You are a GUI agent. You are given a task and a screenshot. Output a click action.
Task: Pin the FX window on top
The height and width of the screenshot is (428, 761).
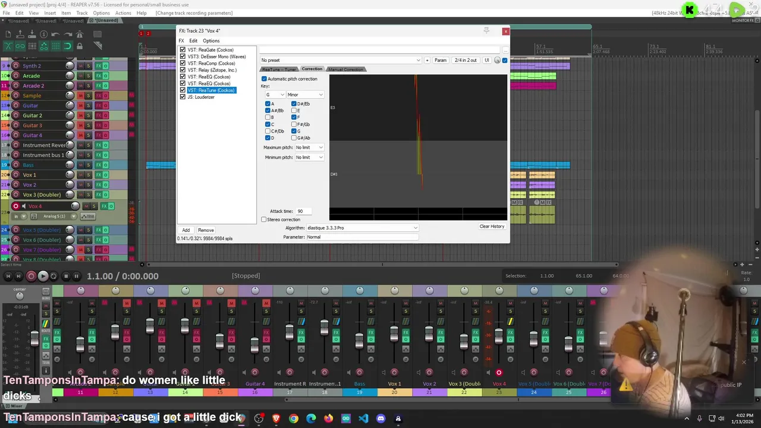tap(486, 30)
